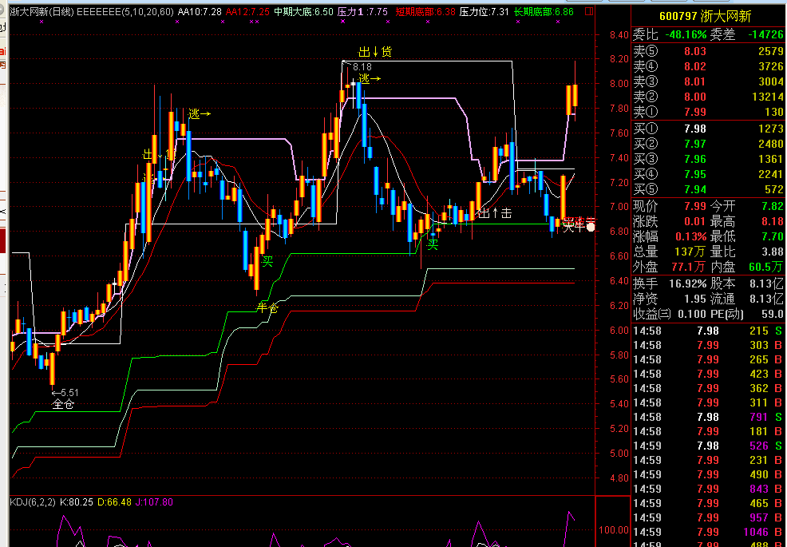Click the 5.51 low price annotation
The width and height of the screenshot is (787, 547).
click(65, 392)
